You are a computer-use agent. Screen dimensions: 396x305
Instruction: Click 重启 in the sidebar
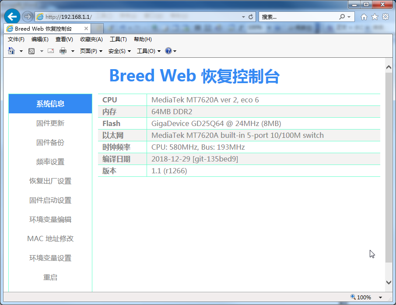50,277
